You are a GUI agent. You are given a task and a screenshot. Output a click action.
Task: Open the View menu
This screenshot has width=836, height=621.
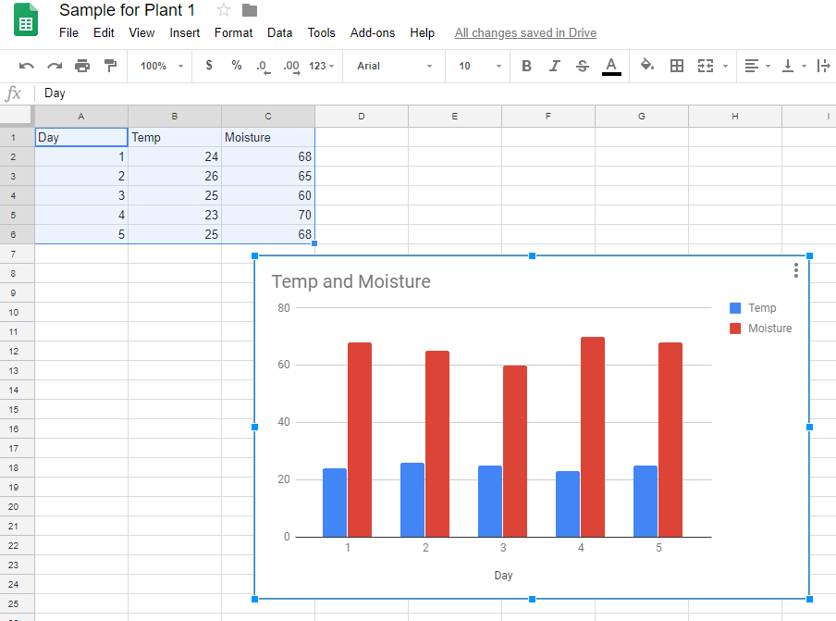pos(141,32)
